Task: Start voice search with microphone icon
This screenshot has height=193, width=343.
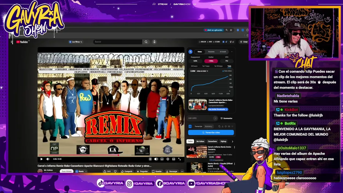Action: pyautogui.click(x=154, y=42)
